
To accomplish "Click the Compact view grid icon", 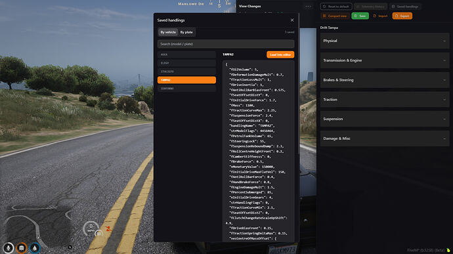I will pos(324,16).
